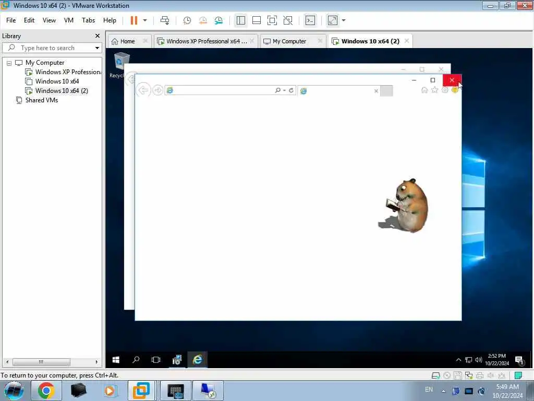This screenshot has height=401, width=534.
Task: Click the hard disk device status icon
Action: point(435,376)
